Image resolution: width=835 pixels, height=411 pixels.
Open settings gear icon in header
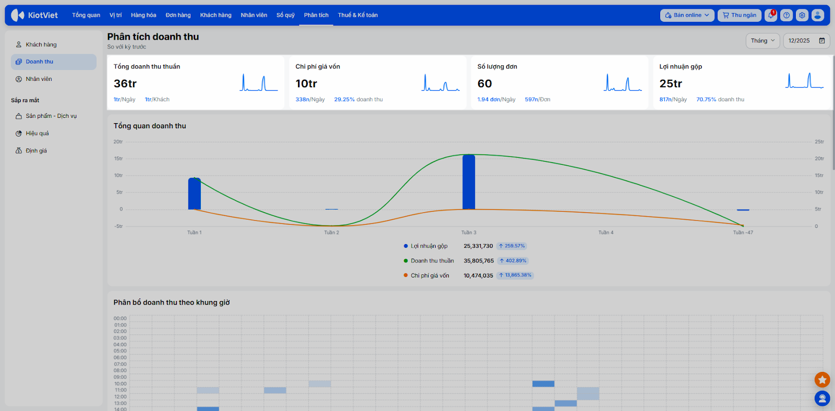(802, 15)
